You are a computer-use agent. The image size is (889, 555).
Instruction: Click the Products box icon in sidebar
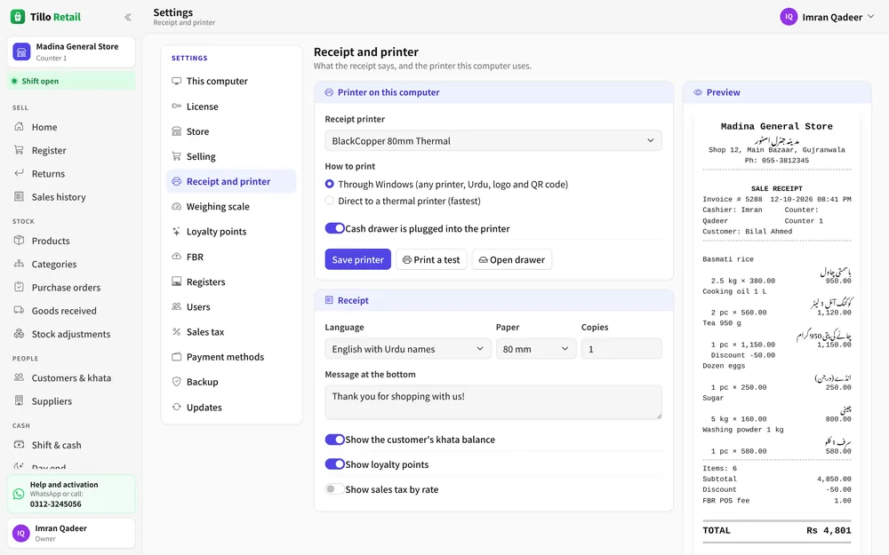[x=20, y=240]
